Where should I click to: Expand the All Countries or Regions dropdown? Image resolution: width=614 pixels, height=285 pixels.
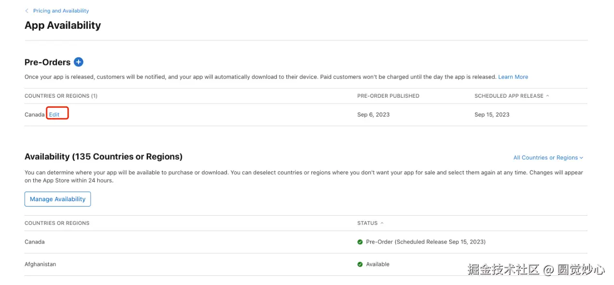coord(548,157)
